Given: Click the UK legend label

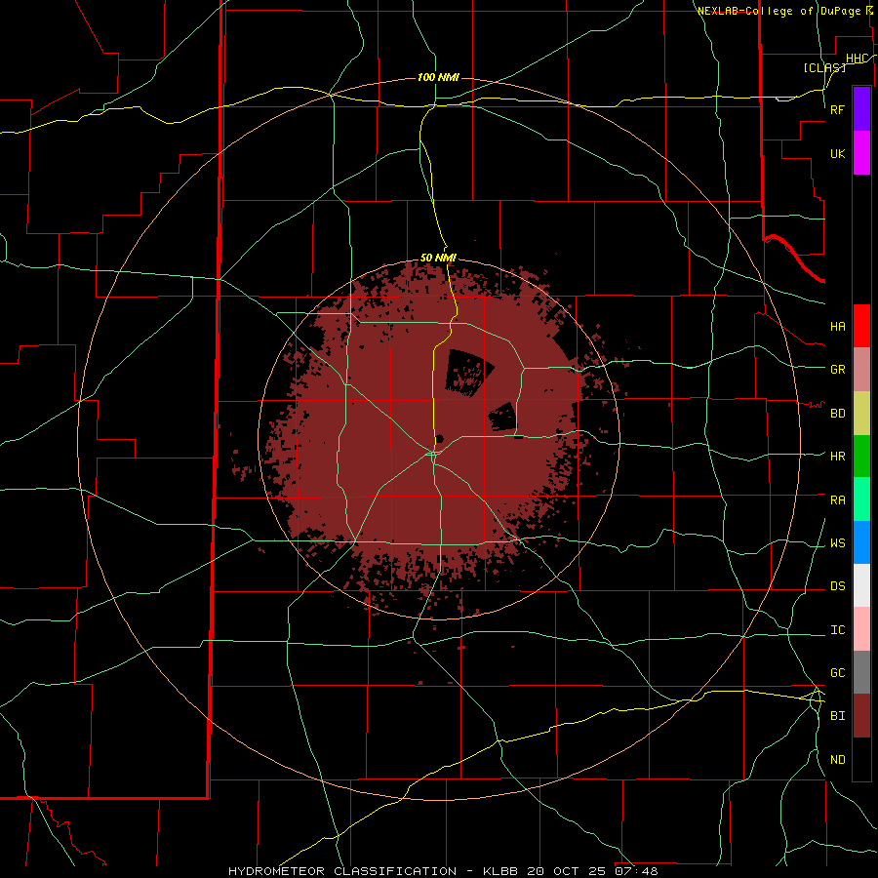Looking at the screenshot, I should click(838, 153).
